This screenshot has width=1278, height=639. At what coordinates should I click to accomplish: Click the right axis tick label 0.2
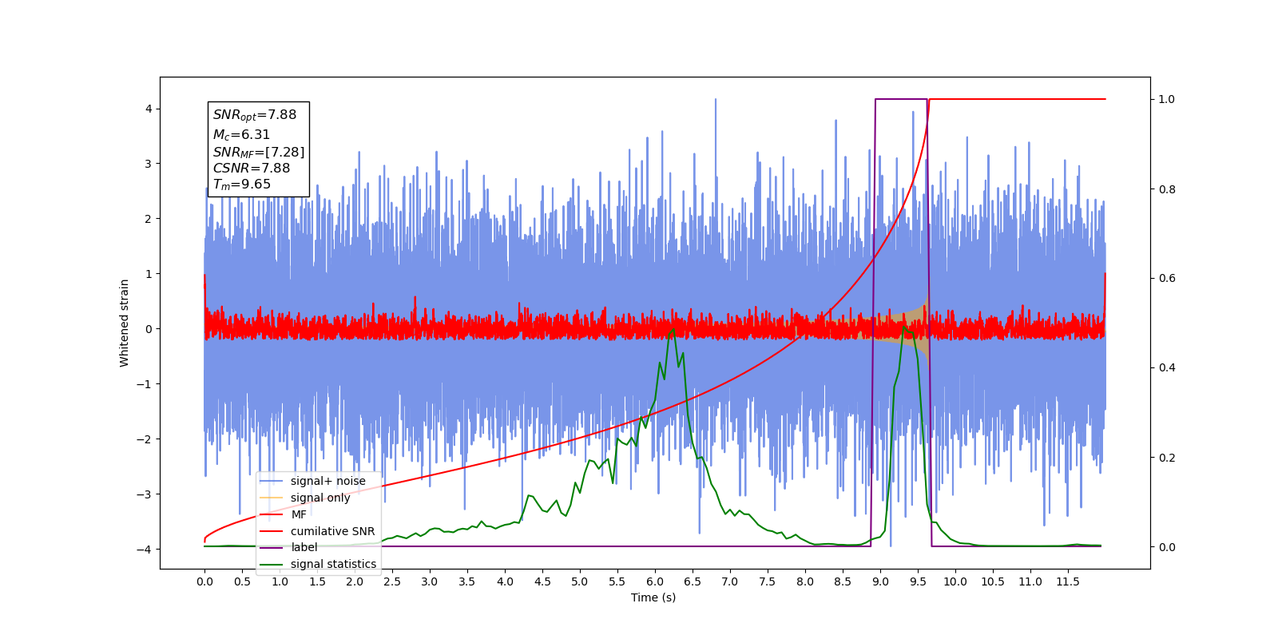[x=1167, y=458]
